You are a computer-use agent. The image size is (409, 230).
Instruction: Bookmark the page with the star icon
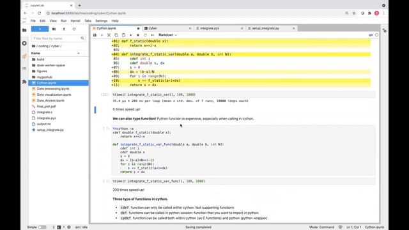[354, 13]
